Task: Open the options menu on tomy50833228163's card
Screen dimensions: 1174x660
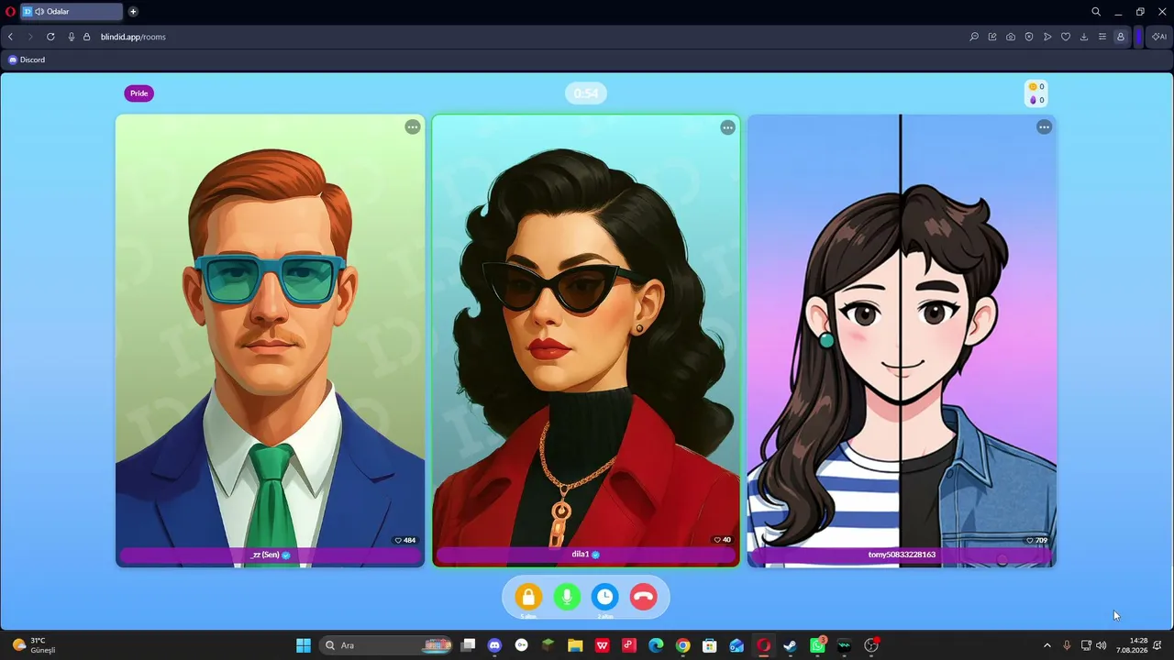Action: point(1044,127)
